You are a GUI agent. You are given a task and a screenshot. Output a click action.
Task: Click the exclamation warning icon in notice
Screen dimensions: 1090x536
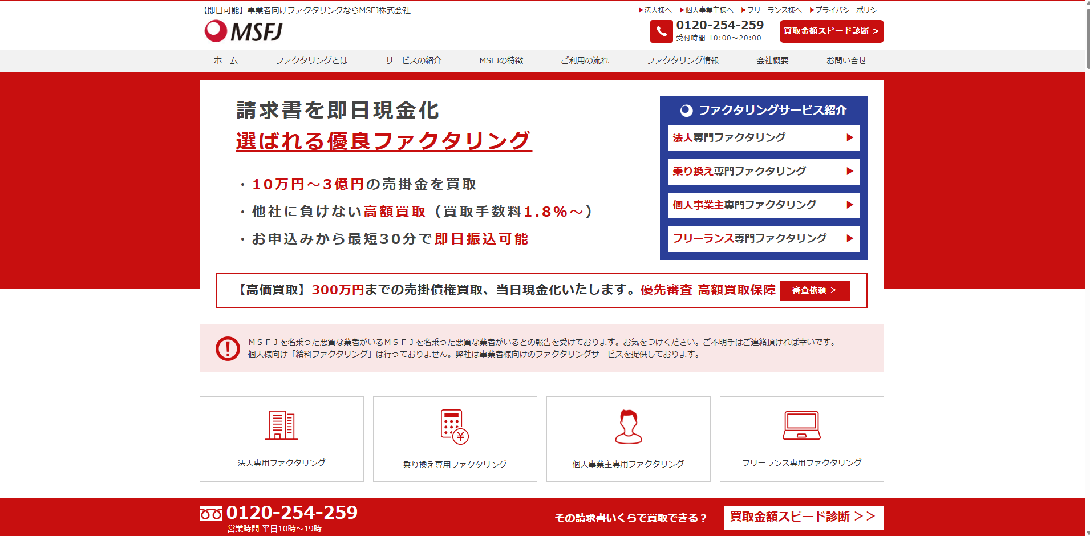coord(228,348)
